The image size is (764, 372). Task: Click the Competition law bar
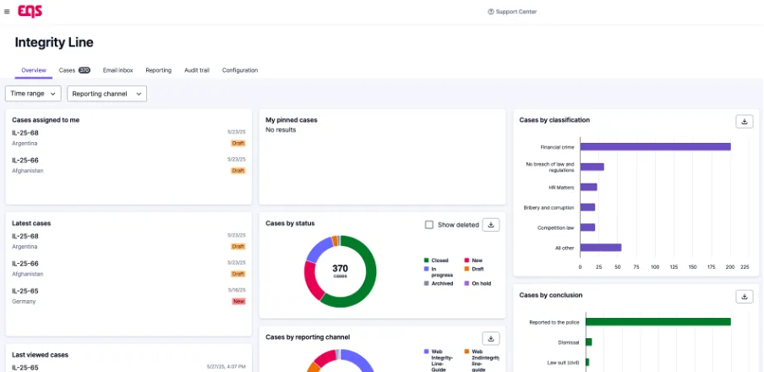click(x=587, y=227)
